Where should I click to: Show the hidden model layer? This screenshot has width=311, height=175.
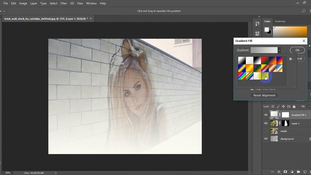pos(266,131)
